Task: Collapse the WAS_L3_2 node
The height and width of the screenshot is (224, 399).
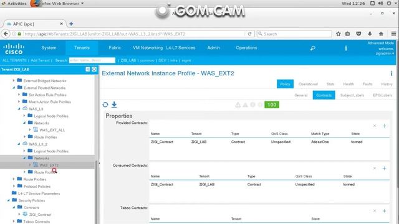Action: (19, 144)
